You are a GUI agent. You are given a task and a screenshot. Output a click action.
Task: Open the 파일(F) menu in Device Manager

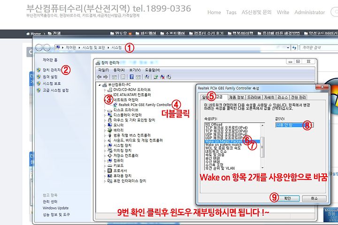[103, 70]
